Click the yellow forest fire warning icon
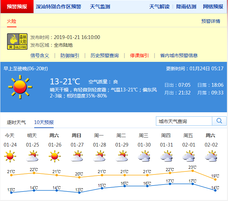 [17, 42]
